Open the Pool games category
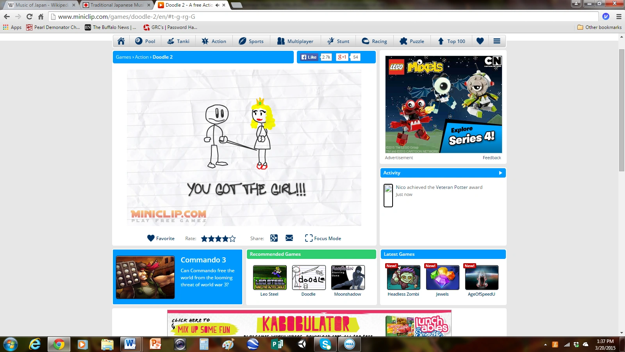This screenshot has width=625, height=352. pos(145,41)
